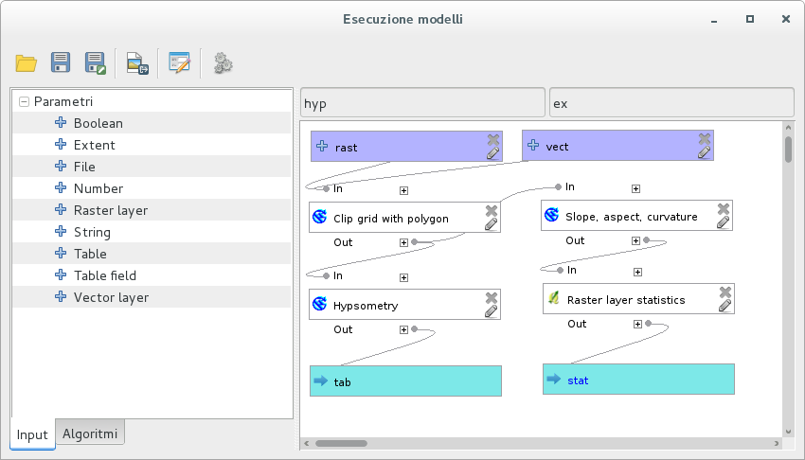
Task: Run the model with the gears icon
Action: coord(224,63)
